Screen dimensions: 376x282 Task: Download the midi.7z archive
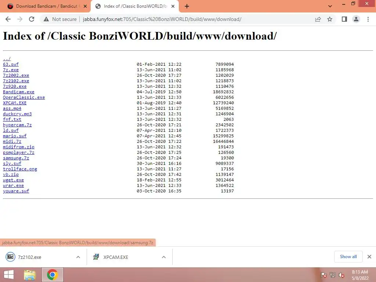[x=12, y=141]
